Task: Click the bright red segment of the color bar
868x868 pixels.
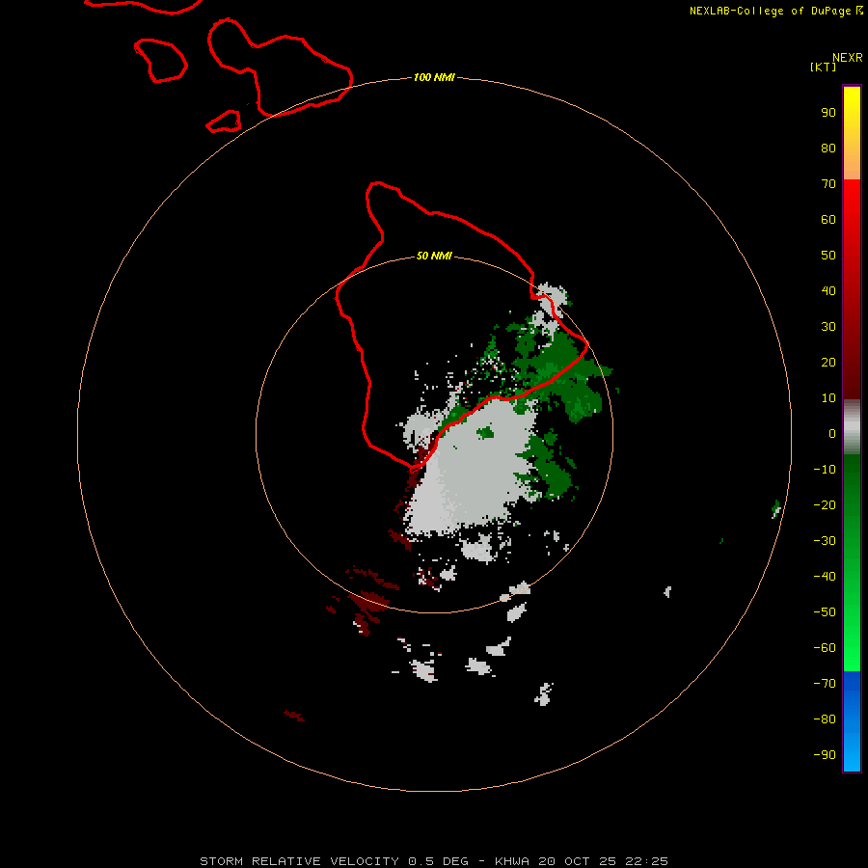Action: [x=852, y=289]
